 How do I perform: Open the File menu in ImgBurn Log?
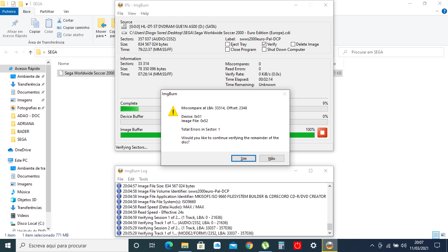120,179
